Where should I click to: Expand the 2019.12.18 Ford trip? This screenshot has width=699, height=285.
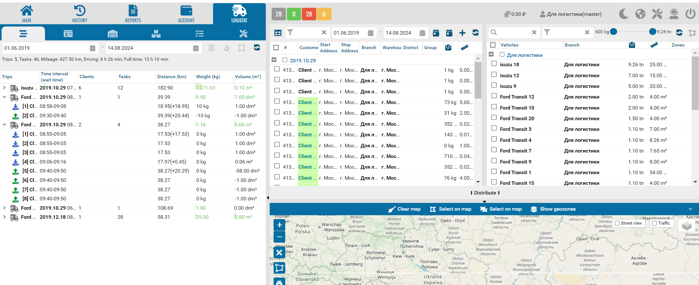click(x=4, y=217)
